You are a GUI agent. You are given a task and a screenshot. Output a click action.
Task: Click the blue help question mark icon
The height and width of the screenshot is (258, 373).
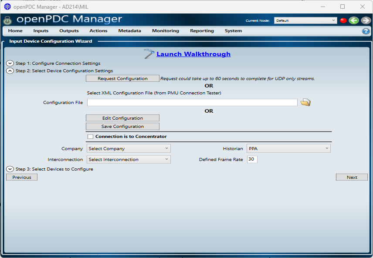[366, 31]
